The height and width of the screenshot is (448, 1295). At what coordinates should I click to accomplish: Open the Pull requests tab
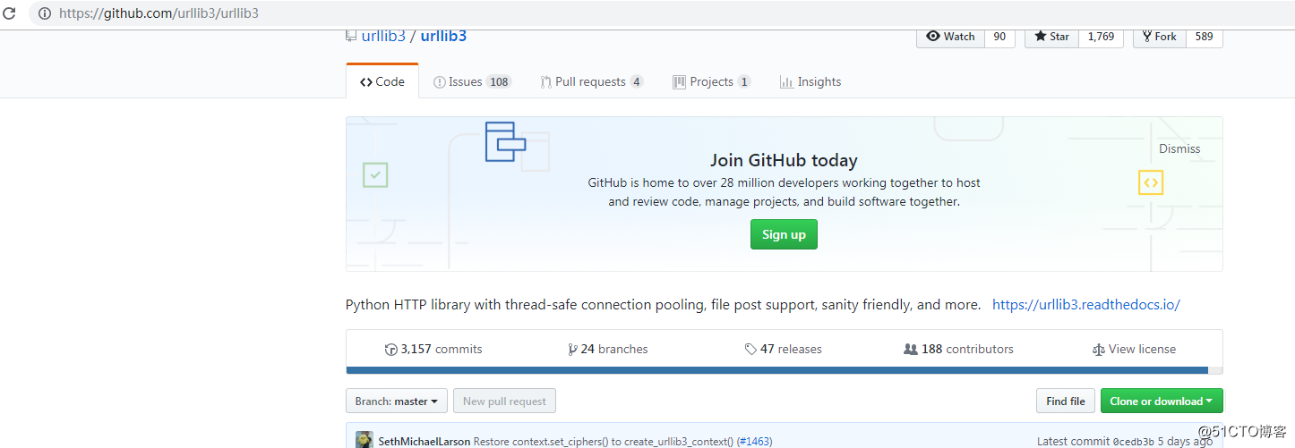[x=591, y=81]
